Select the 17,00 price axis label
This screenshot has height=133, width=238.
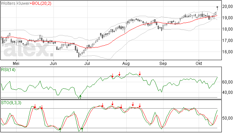(x=227, y=41)
